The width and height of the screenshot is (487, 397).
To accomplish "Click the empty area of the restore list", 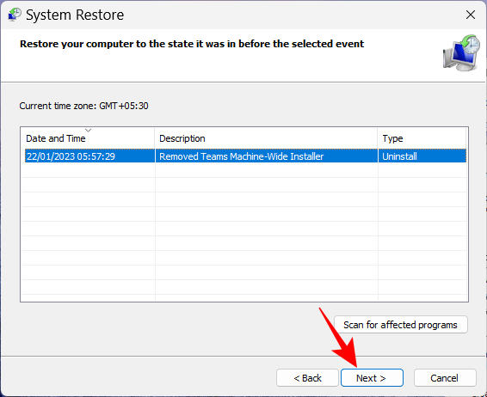I will coord(244,232).
